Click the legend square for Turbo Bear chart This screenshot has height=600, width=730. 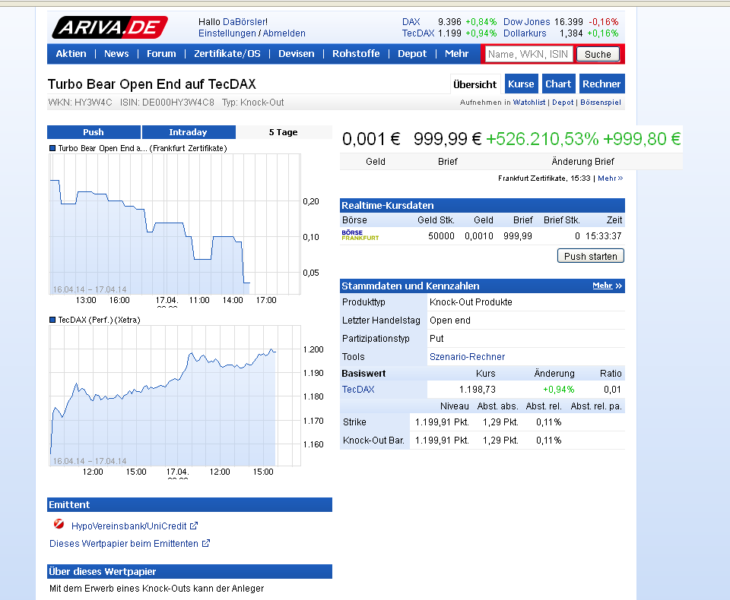click(52, 148)
